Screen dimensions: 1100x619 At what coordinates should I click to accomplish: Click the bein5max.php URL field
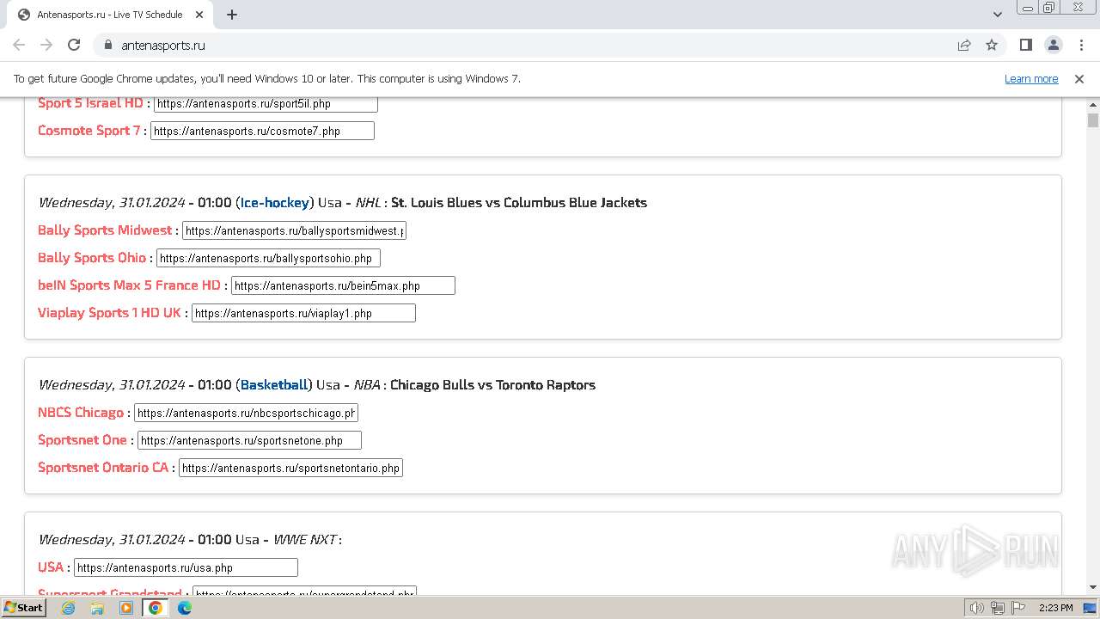point(343,285)
